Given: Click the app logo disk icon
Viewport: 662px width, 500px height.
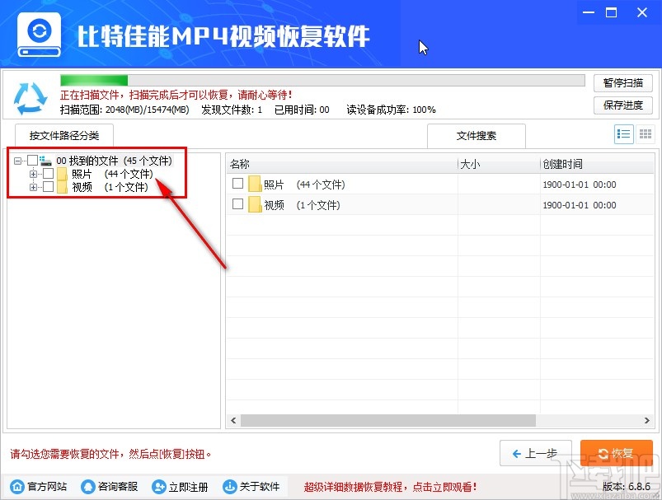Looking at the screenshot, I should point(40,35).
